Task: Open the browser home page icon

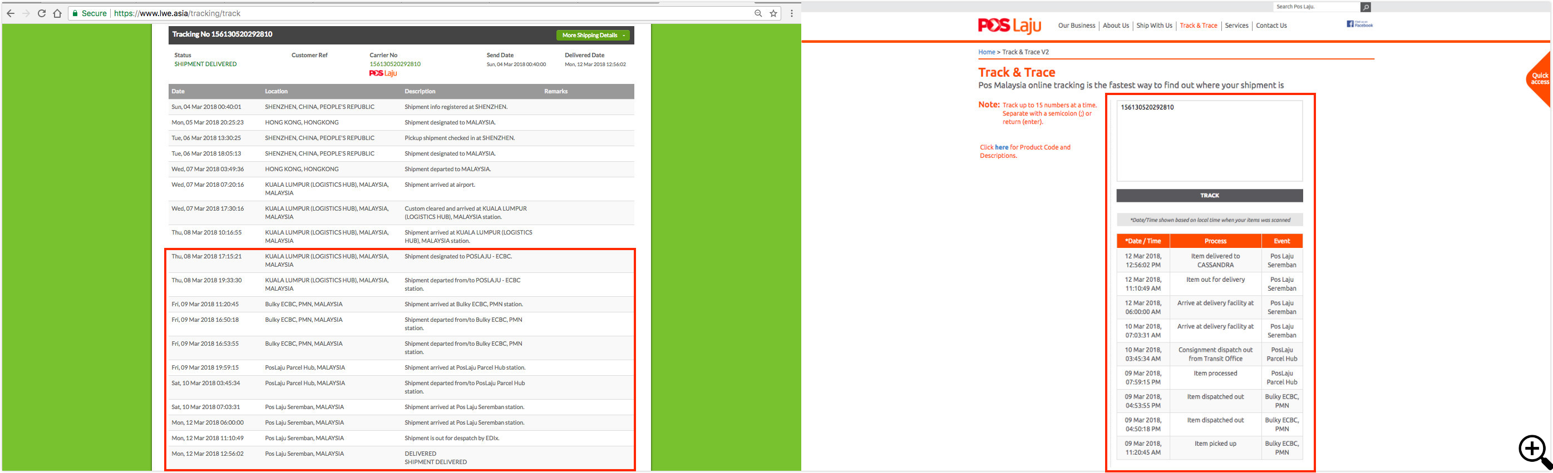Action: tap(57, 13)
